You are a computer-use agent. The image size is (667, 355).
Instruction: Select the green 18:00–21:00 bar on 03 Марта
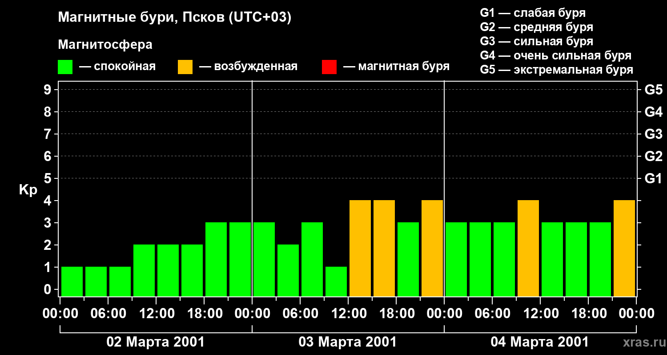pyautogui.click(x=408, y=259)
